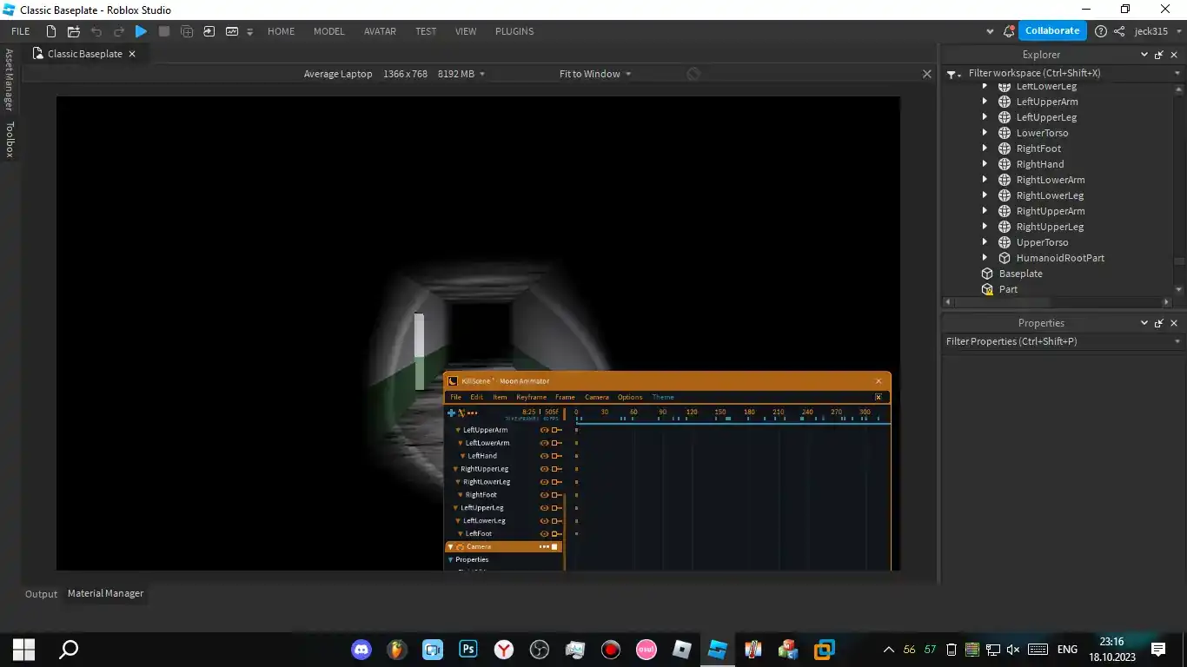1187x667 pixels.
Task: Click the Collaborate button
Action: [1052, 30]
